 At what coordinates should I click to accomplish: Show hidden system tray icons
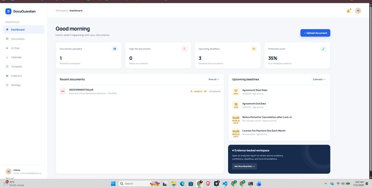click(326, 183)
